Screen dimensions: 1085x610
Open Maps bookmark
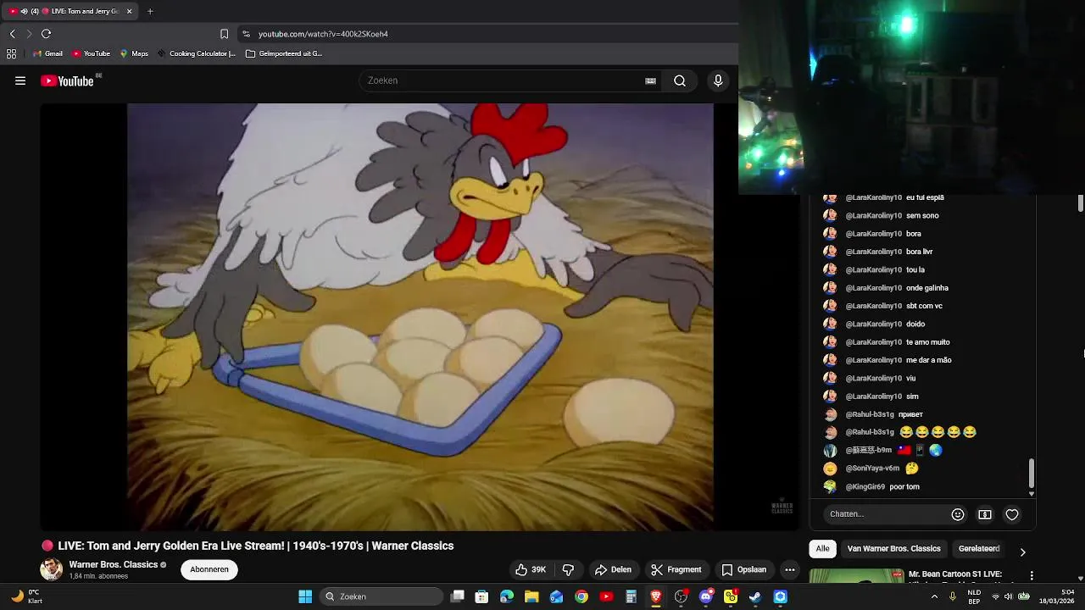coord(134,53)
